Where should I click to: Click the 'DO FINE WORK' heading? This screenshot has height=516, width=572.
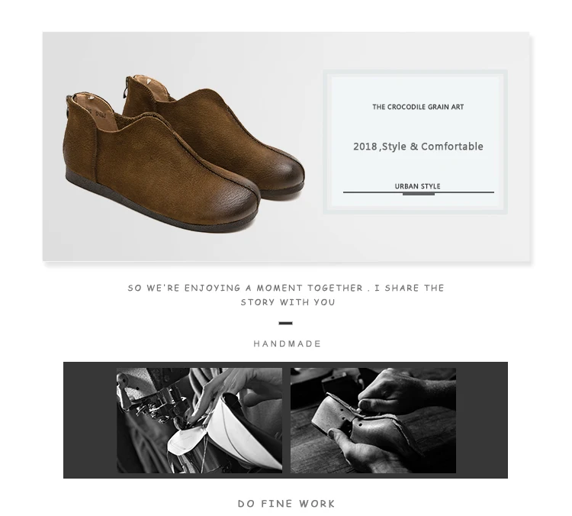pos(286,504)
